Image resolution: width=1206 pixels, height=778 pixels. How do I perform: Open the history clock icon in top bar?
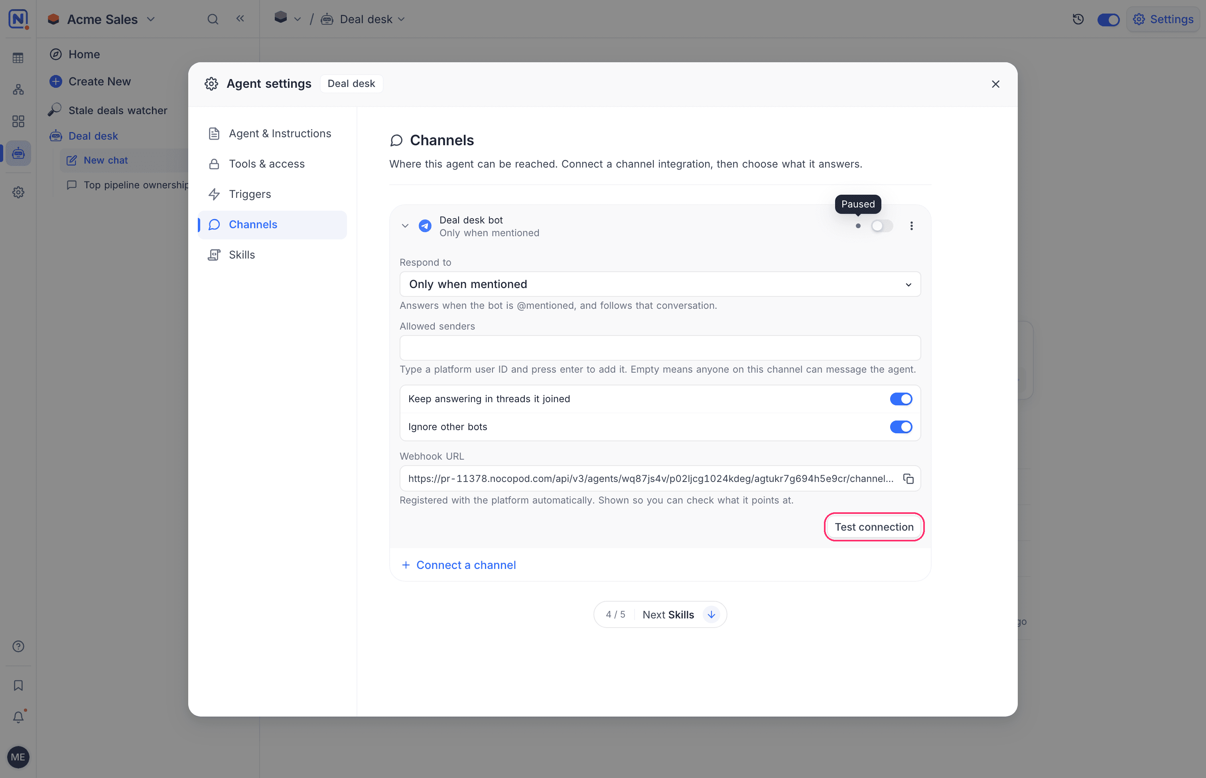[1078, 19]
